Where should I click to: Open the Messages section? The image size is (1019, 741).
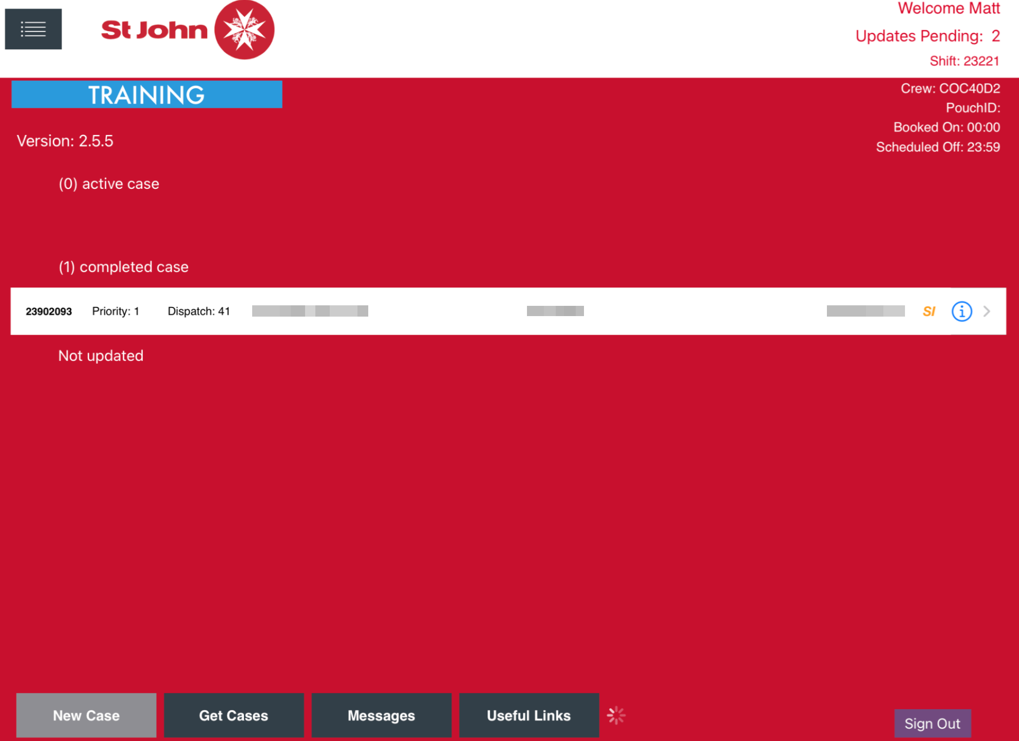click(x=381, y=715)
